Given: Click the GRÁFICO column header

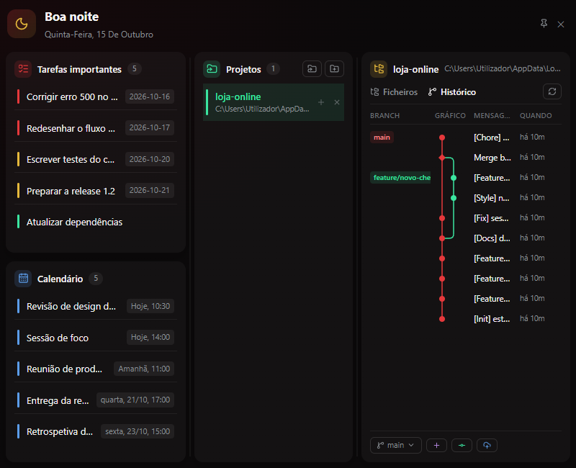Looking at the screenshot, I should point(450,116).
